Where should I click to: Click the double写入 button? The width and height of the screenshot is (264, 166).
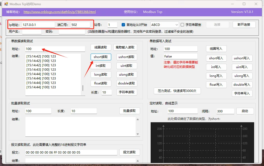coord(242,85)
